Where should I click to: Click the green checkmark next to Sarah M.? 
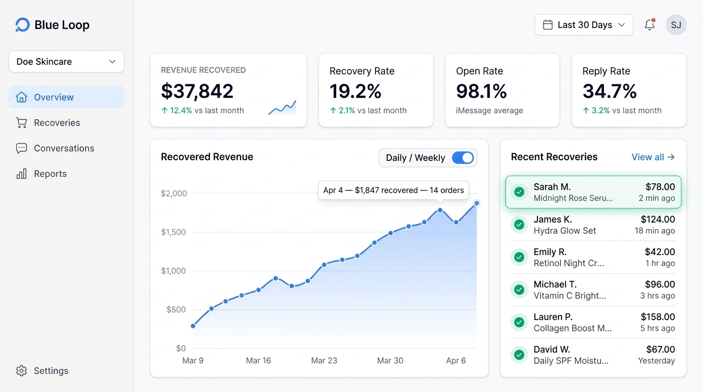pos(519,192)
